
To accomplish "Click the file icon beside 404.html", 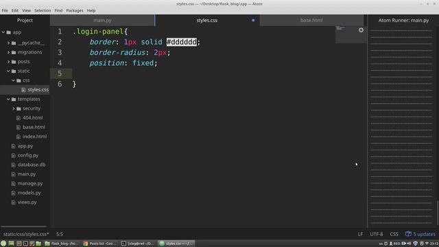I will [19, 118].
